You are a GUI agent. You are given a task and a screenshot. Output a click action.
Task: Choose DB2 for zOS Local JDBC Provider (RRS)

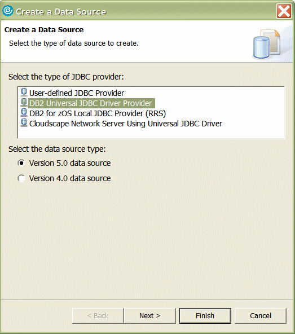pyautogui.click(x=98, y=113)
